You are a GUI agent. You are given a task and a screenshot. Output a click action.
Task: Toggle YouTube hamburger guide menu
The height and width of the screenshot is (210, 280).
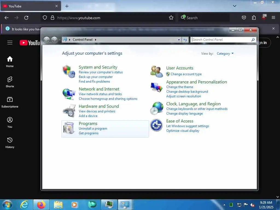[10, 43]
